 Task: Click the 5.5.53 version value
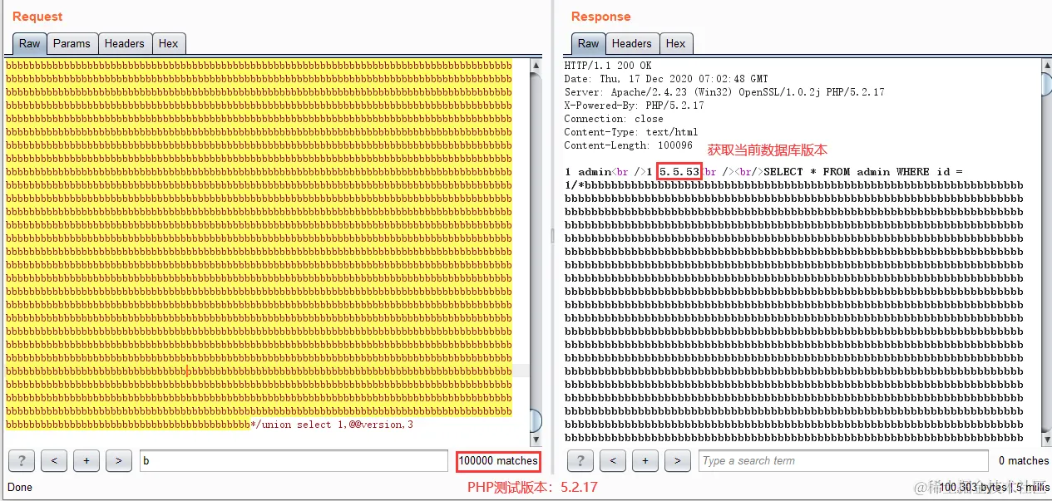(x=679, y=172)
